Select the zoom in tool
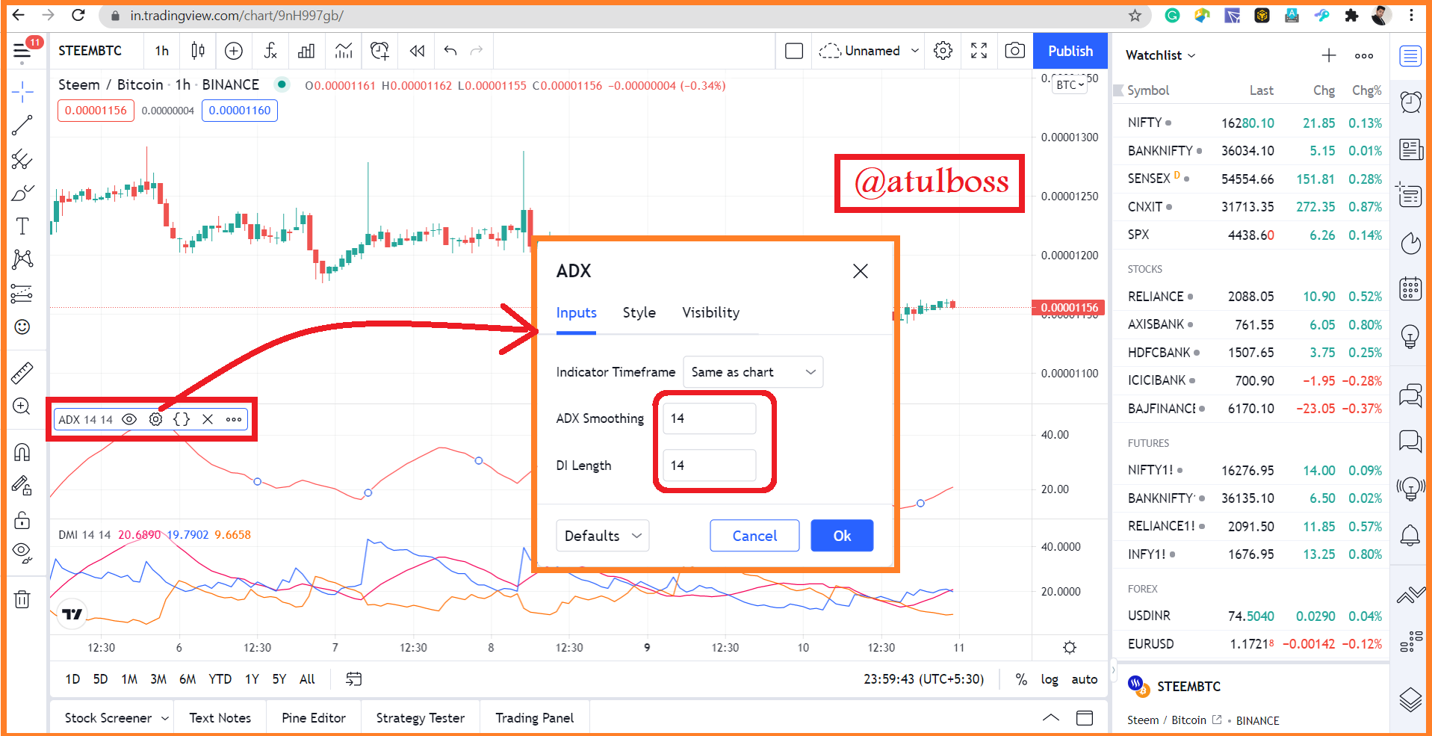Viewport: 1432px width, 736px height. tap(22, 406)
